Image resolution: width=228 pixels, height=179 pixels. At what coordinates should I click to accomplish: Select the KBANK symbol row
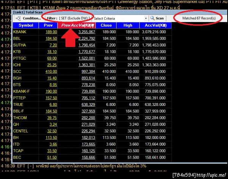point(92,32)
